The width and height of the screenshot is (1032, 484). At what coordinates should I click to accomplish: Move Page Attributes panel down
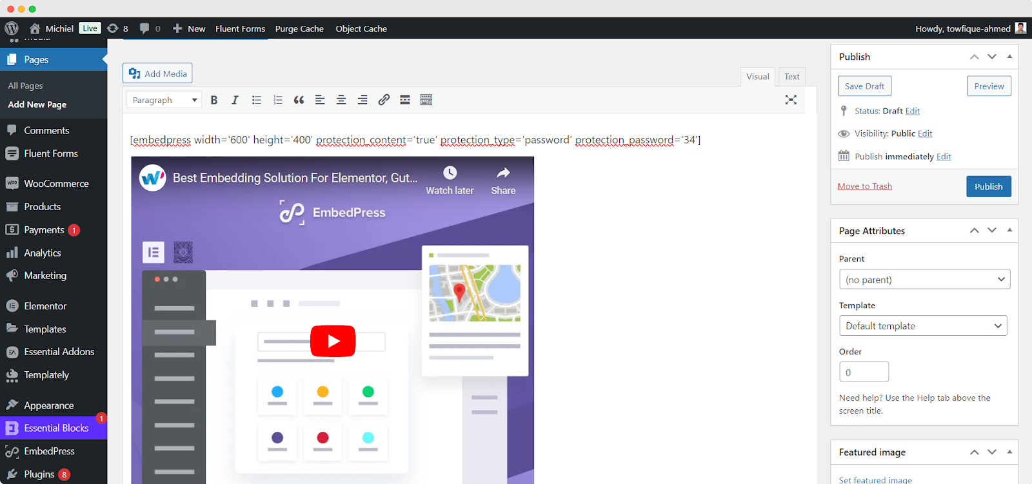pyautogui.click(x=992, y=230)
